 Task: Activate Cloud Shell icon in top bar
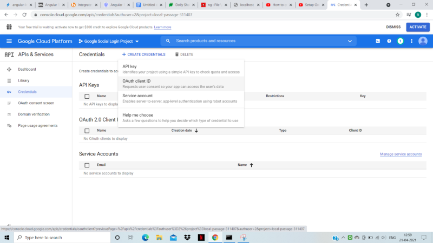pyautogui.click(x=378, y=41)
